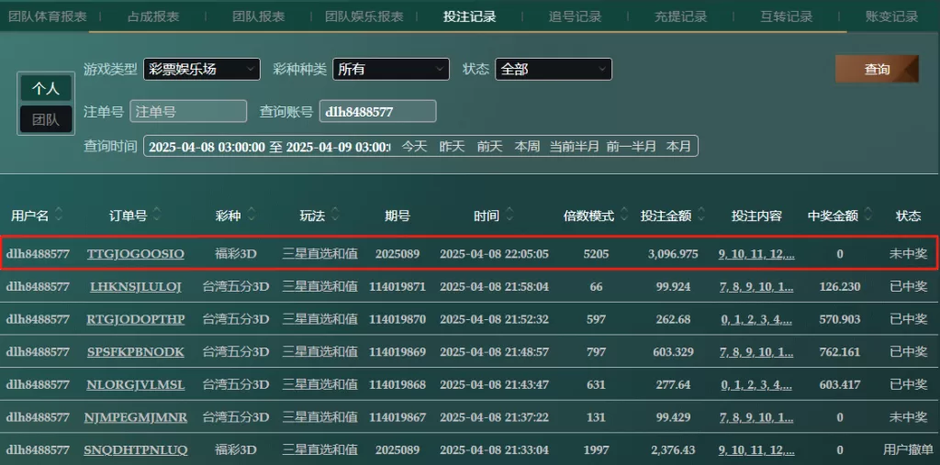940x465 pixels.
Task: Open the 游戏类型 dropdown
Action: pos(202,69)
